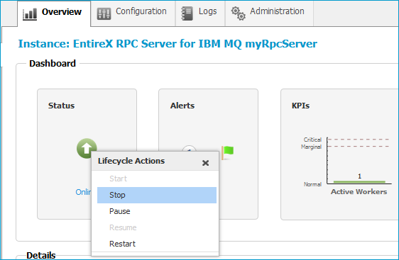
Task: Click the Alerts card heading
Action: tap(182, 106)
